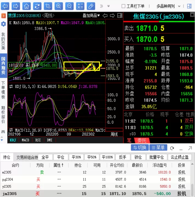195x197 pixels.
Task: Select the jm2305 position row
Action: pyautogui.click(x=95, y=193)
